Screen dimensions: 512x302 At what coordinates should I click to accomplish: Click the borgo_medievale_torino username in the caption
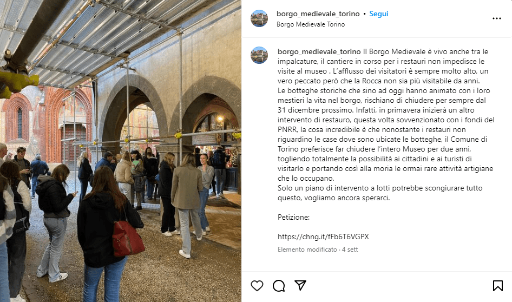coord(319,51)
